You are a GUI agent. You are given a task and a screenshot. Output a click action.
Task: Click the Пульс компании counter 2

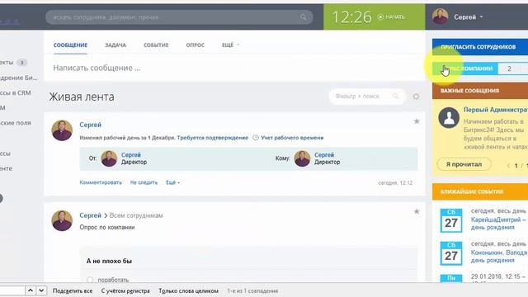pos(509,68)
